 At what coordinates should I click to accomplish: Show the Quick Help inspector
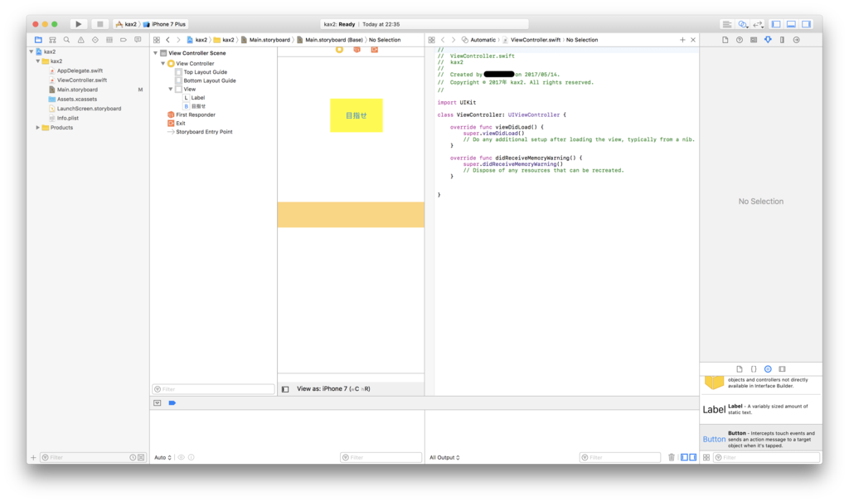click(739, 40)
